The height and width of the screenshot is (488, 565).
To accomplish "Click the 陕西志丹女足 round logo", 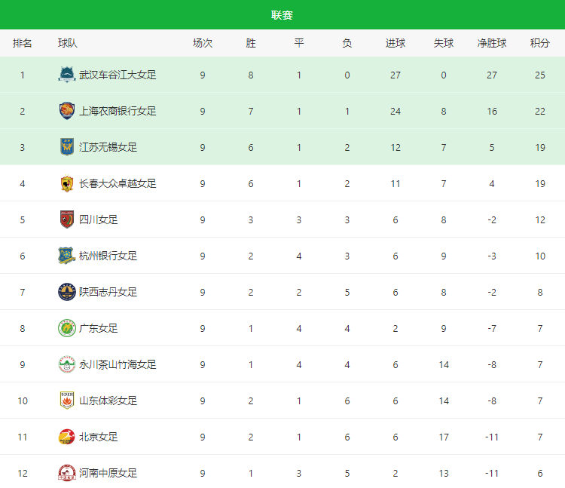I will (66, 292).
